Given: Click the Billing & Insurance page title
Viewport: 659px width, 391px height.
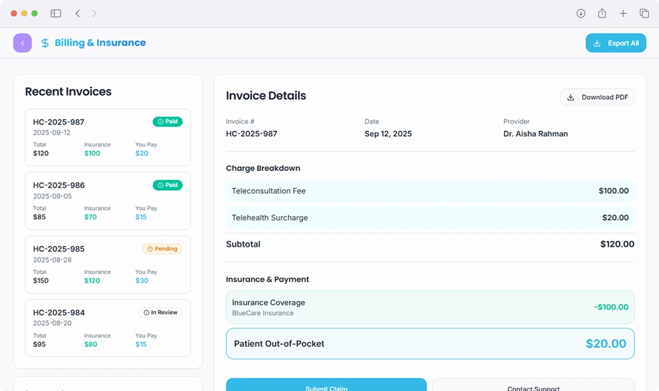Looking at the screenshot, I should (x=100, y=43).
